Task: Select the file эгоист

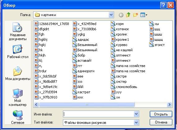Action: point(157,45)
